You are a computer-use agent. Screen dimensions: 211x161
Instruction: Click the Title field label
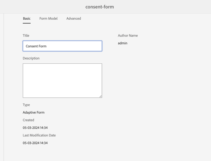(26, 36)
